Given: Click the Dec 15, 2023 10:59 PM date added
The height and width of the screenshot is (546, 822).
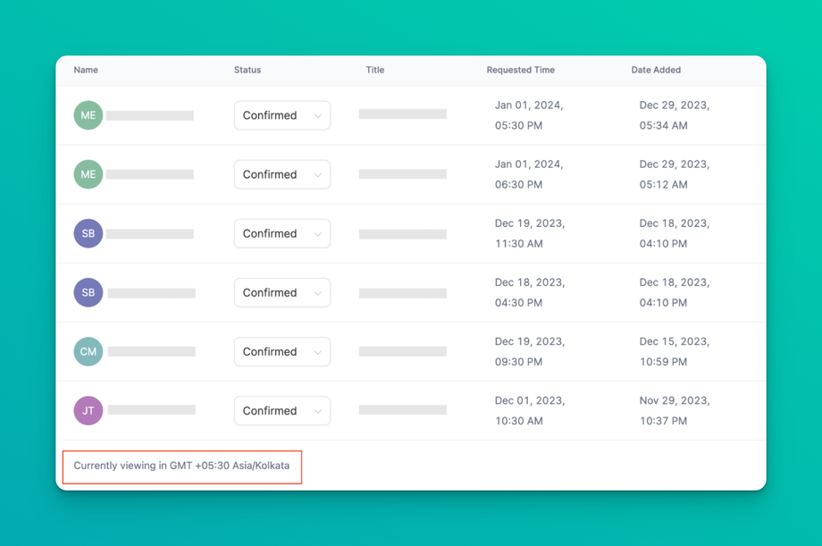Looking at the screenshot, I should [675, 351].
